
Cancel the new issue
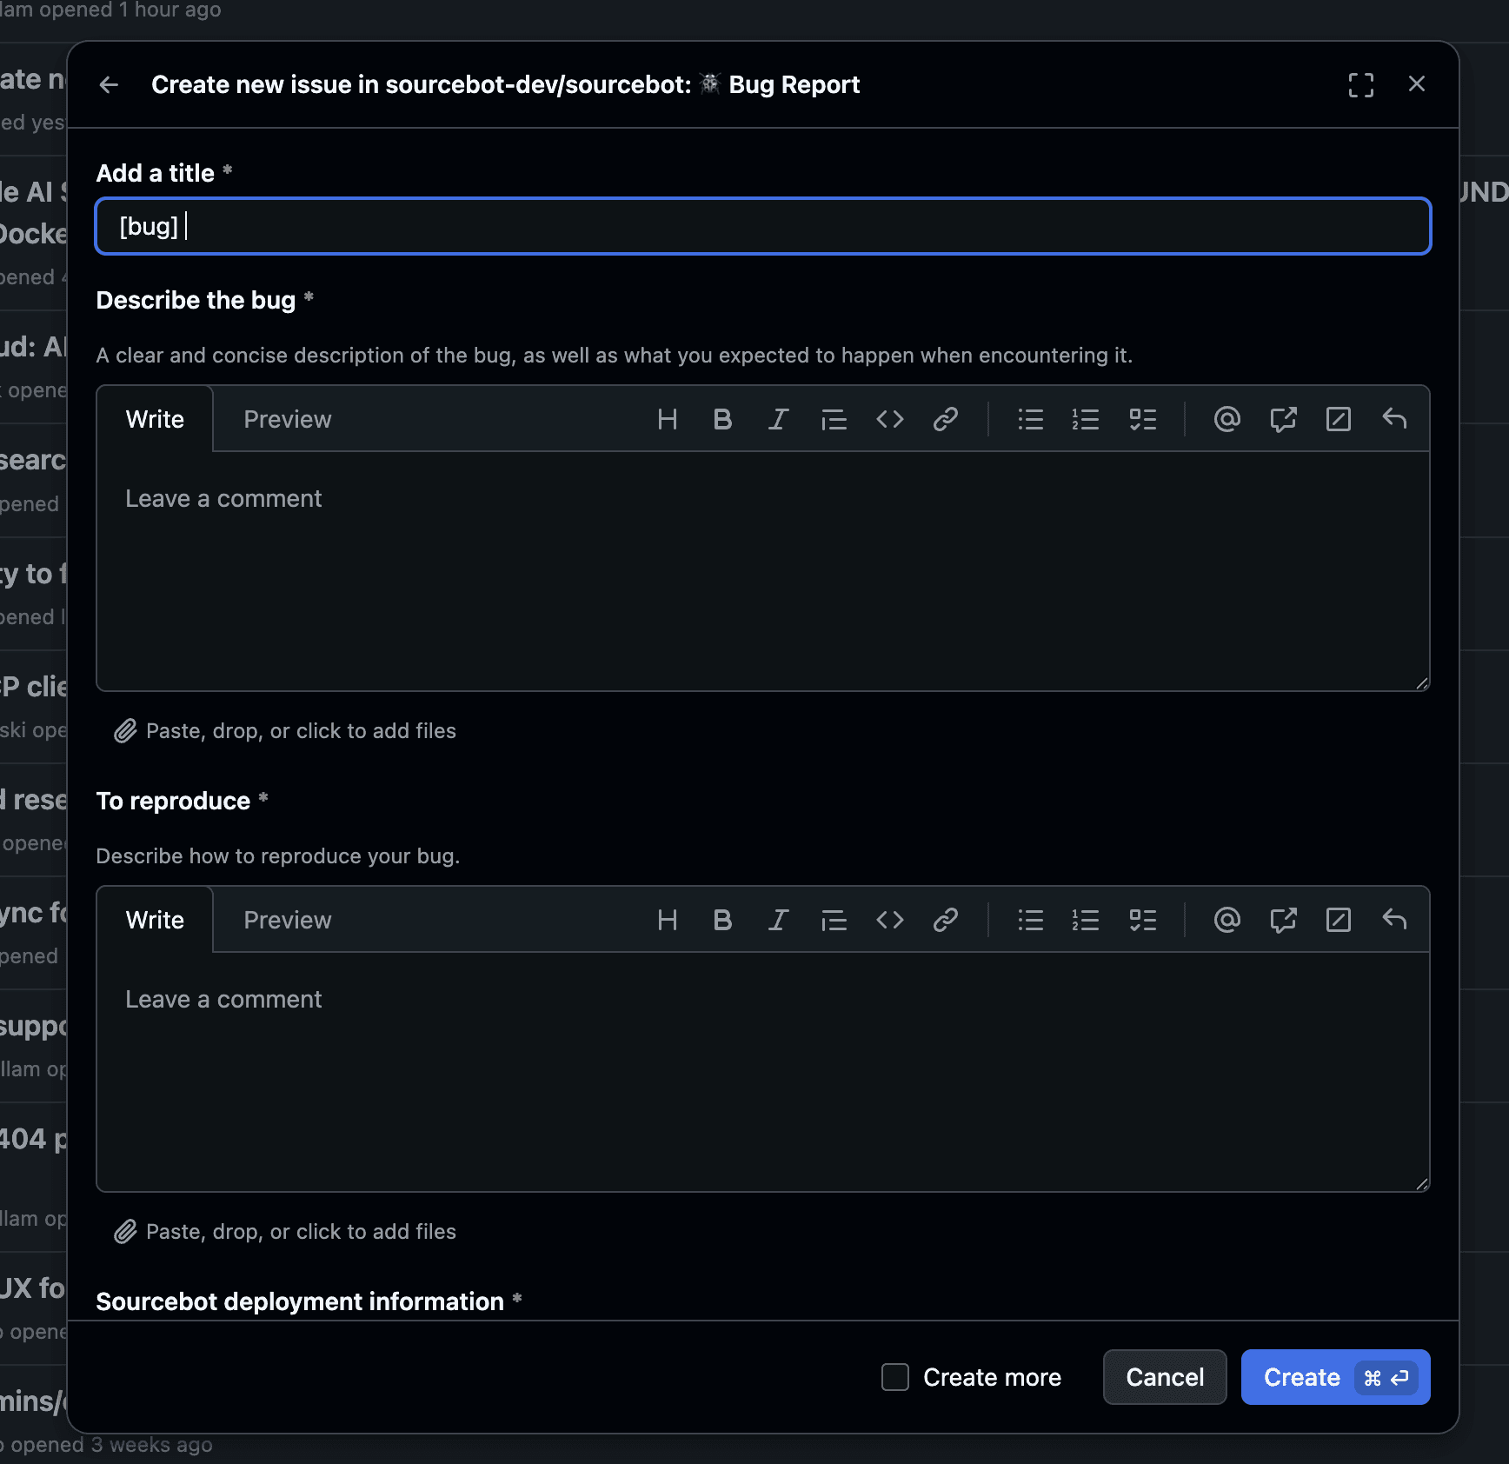click(1165, 1377)
